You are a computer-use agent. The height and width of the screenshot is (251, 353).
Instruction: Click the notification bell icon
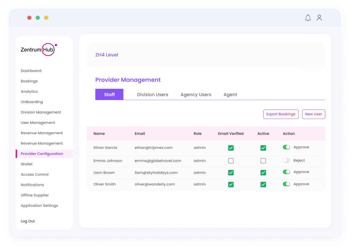pos(308,18)
